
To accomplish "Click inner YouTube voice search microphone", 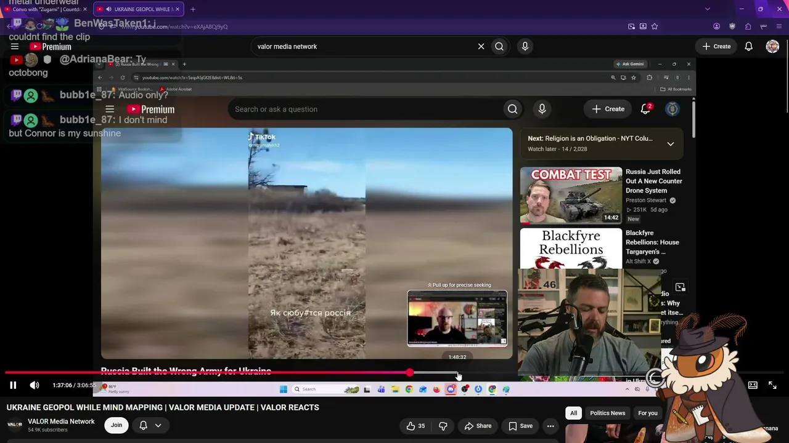I will (542, 109).
